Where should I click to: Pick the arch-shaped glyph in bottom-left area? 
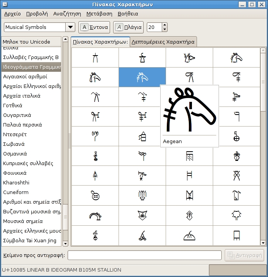click(x=95, y=216)
